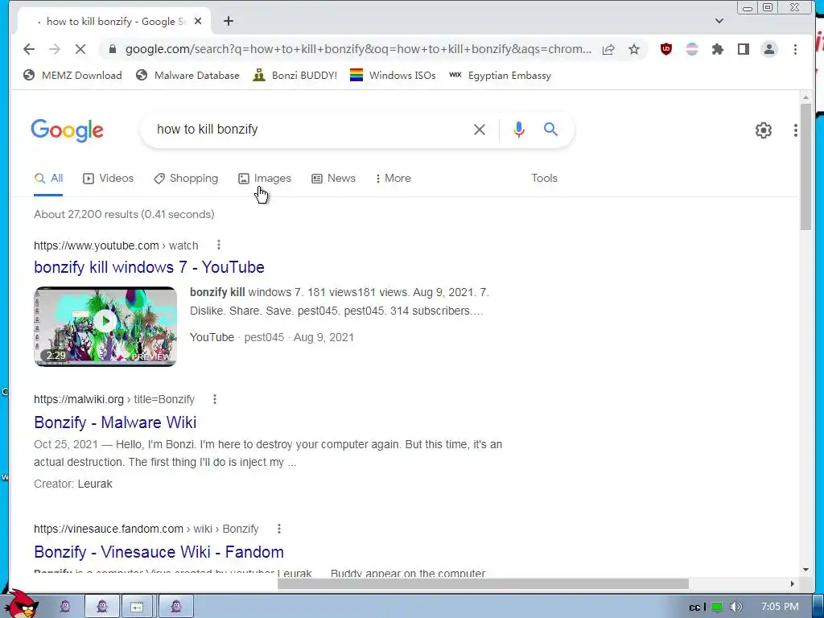Stop loading the page
This screenshot has height=618, width=824.
(80, 49)
